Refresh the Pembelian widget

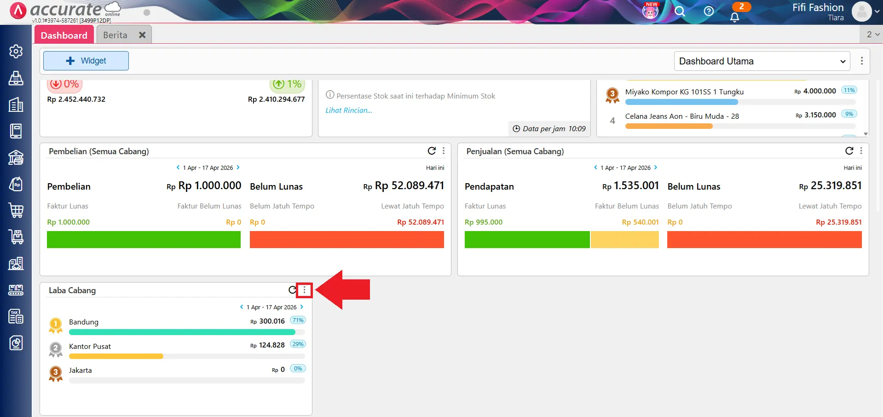(x=432, y=151)
